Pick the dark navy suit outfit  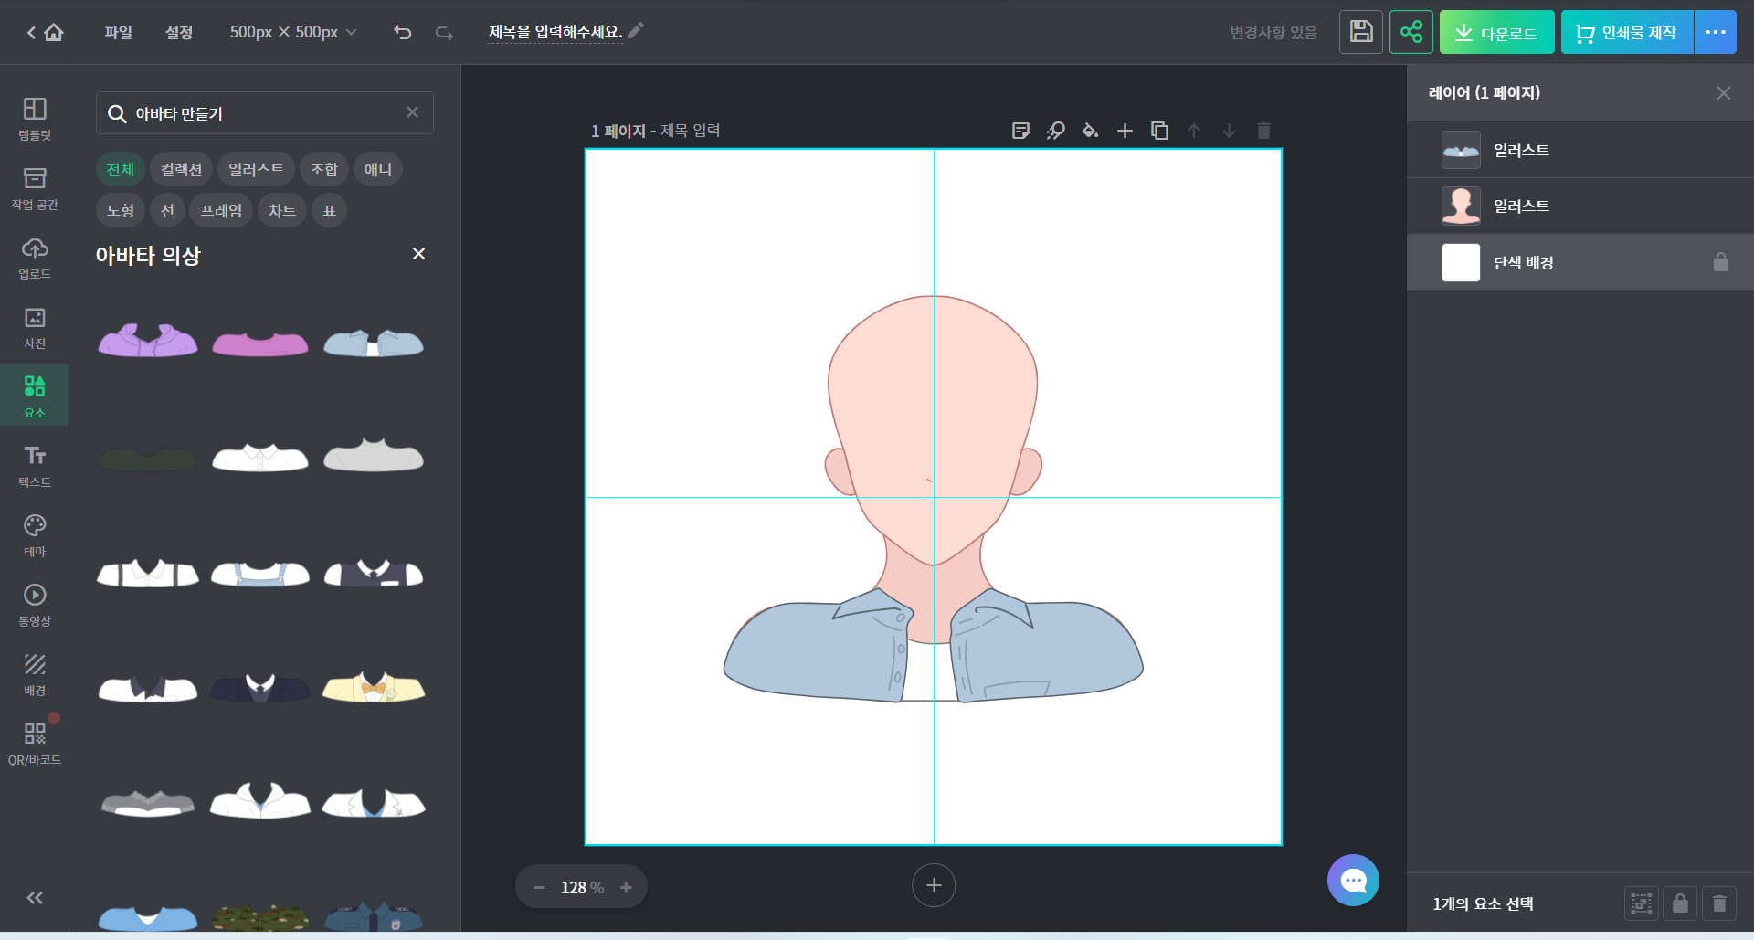(260, 688)
